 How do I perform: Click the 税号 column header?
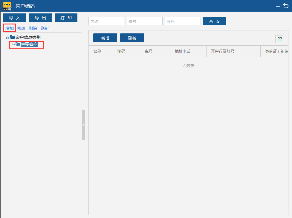155,51
